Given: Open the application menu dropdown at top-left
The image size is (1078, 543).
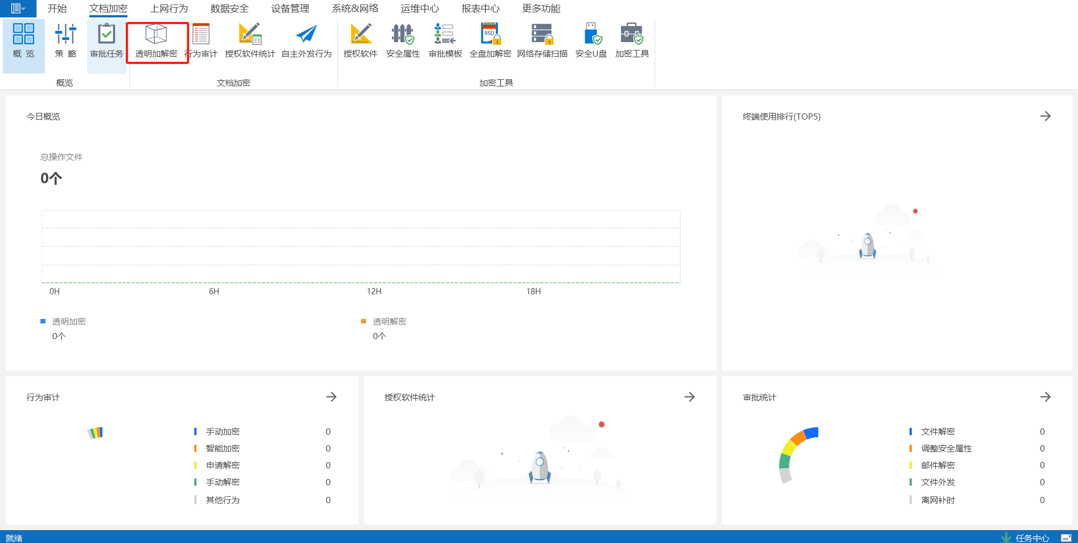Looking at the screenshot, I should tap(18, 8).
